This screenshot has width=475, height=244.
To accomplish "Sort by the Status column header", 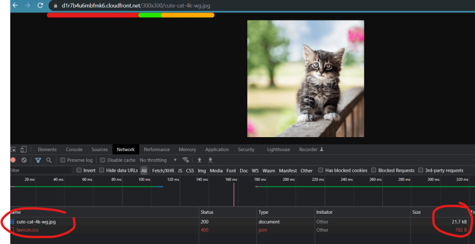I will point(228,212).
